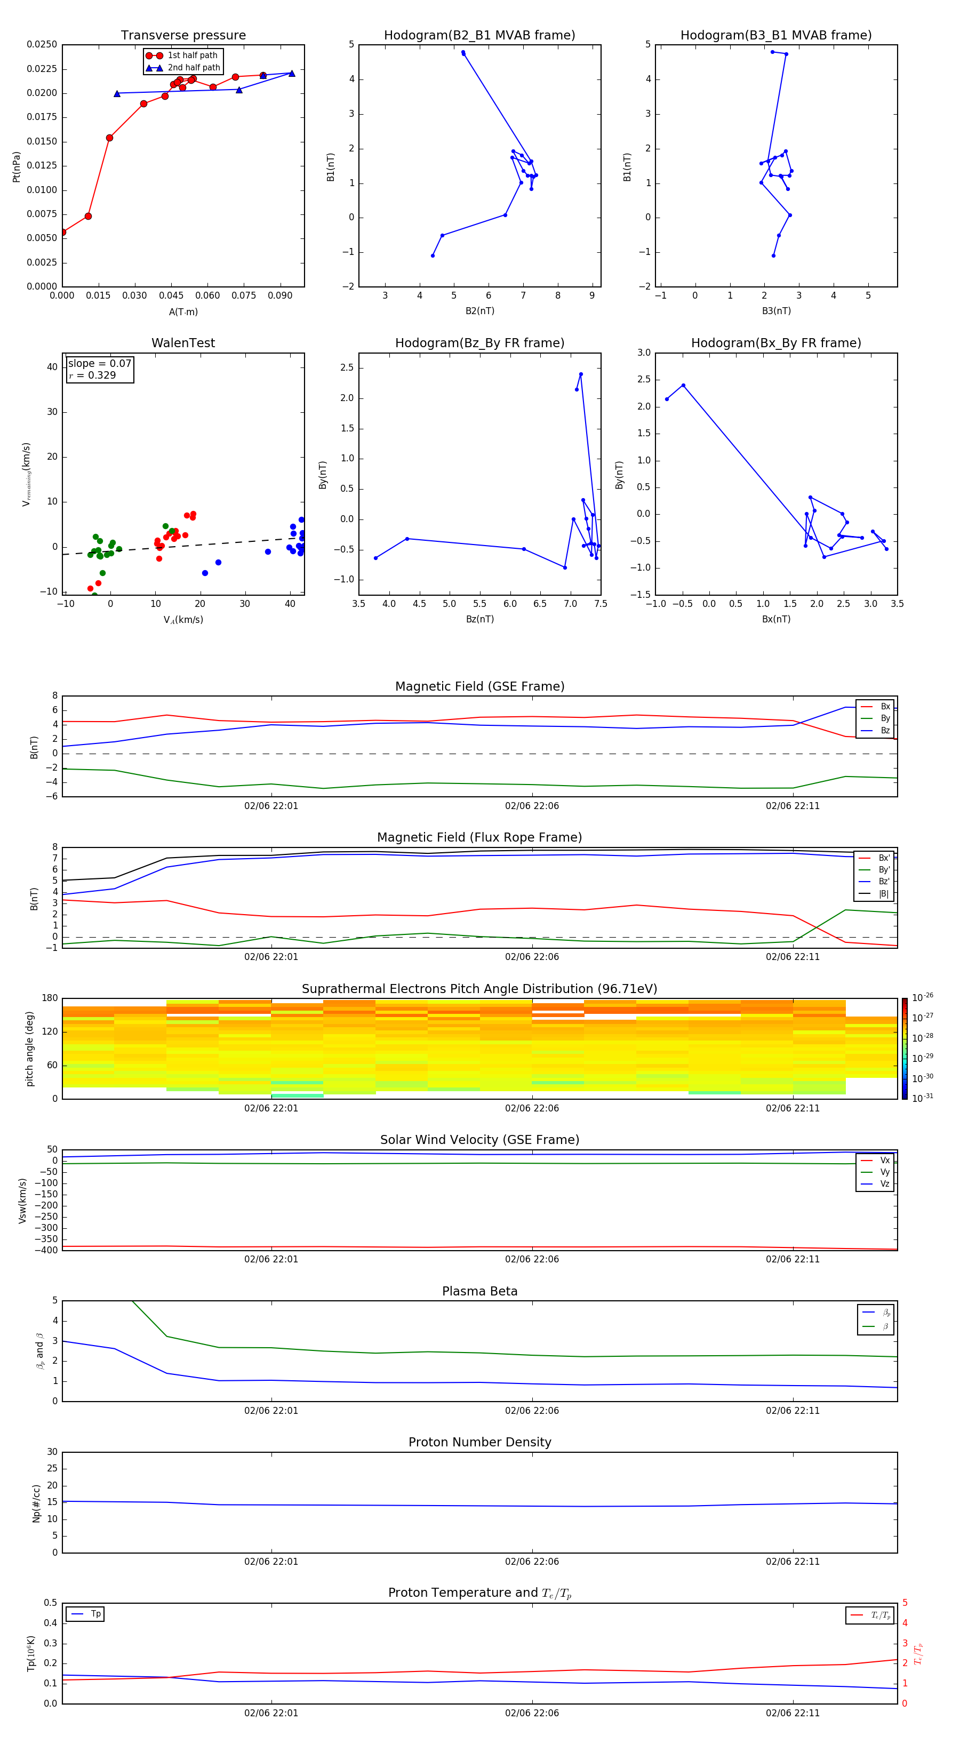
Task: Click the Hodogram(Bz_By FR frame) title
Action: 479,343
